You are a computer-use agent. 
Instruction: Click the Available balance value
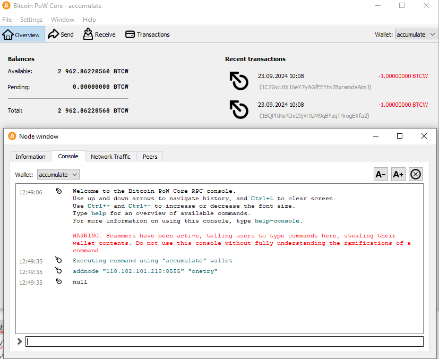click(x=93, y=71)
